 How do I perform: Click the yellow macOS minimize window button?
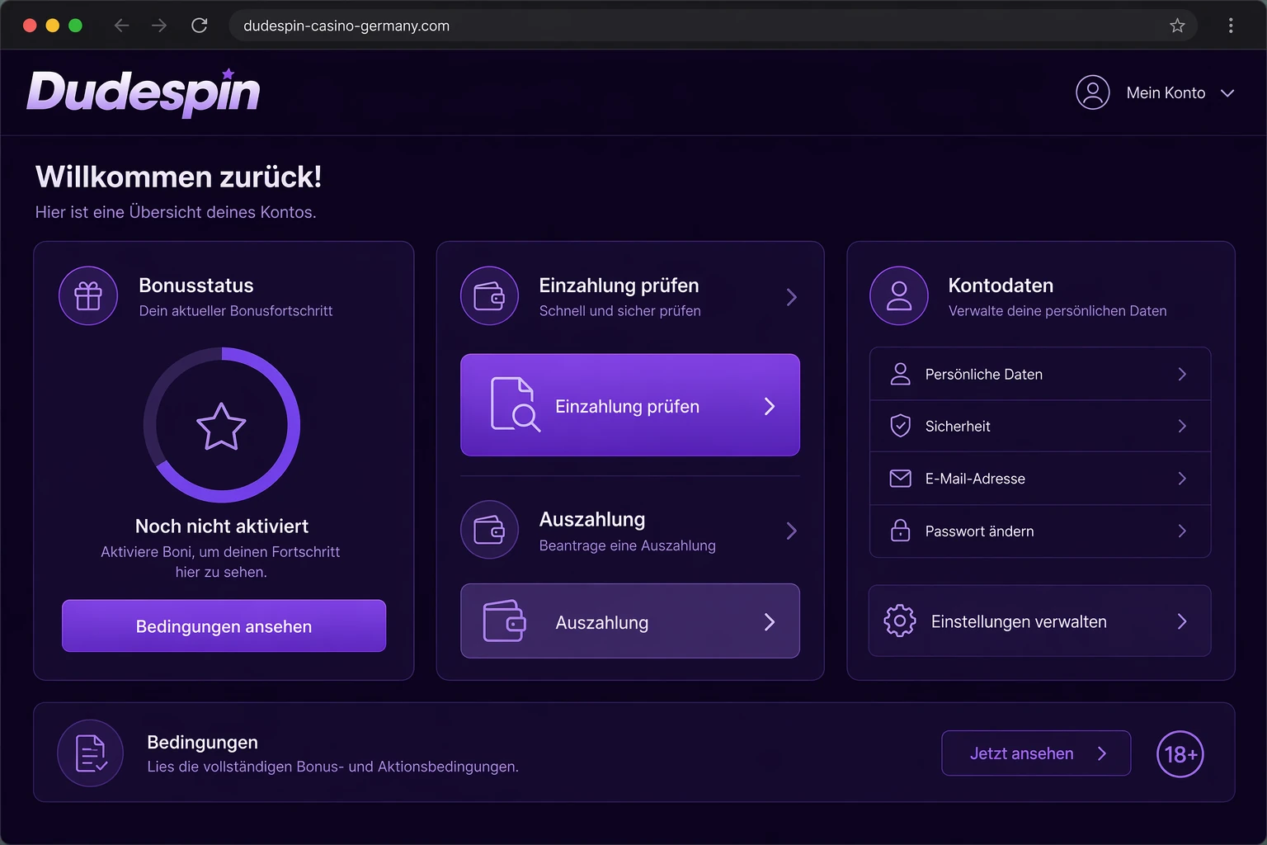(x=53, y=26)
